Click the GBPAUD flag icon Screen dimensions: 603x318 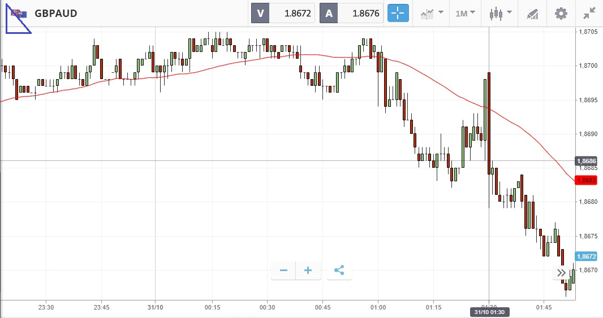tap(20, 14)
